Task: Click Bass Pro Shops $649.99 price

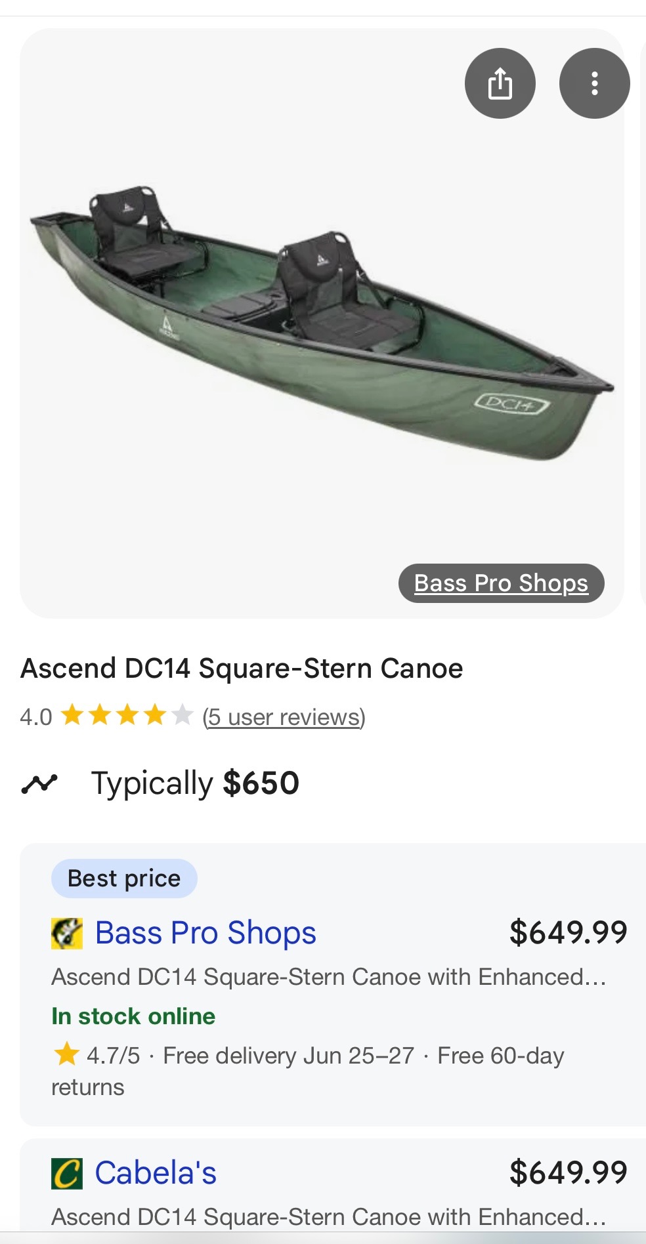Action: pos(569,932)
